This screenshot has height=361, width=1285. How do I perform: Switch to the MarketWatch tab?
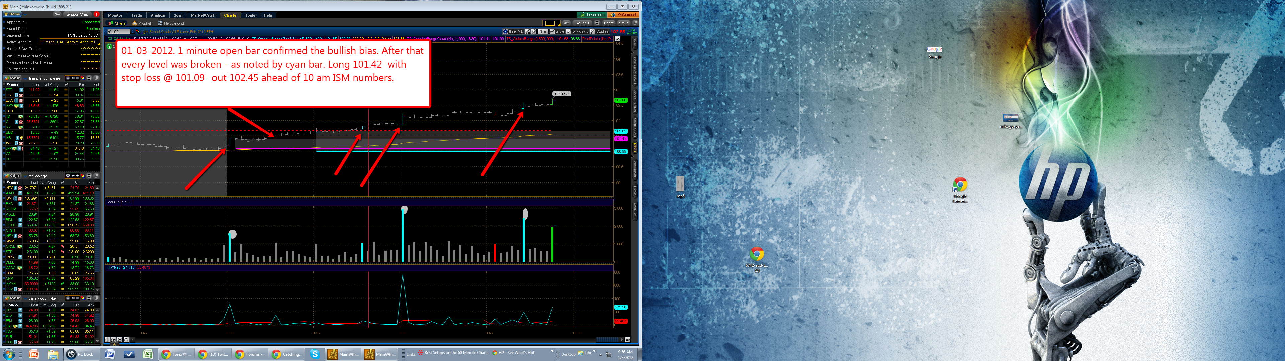click(x=203, y=15)
